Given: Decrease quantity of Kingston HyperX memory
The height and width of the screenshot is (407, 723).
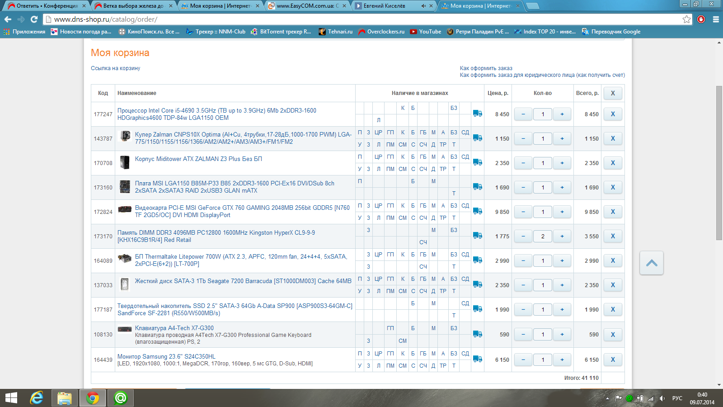Looking at the screenshot, I should [523, 236].
